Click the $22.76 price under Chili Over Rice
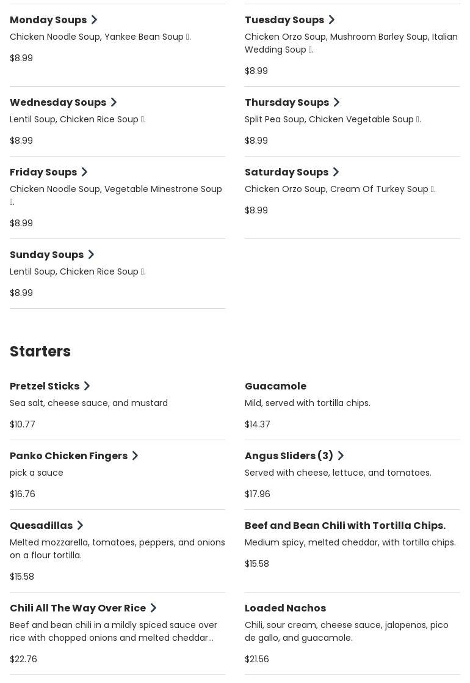470x683 pixels. tap(23, 659)
